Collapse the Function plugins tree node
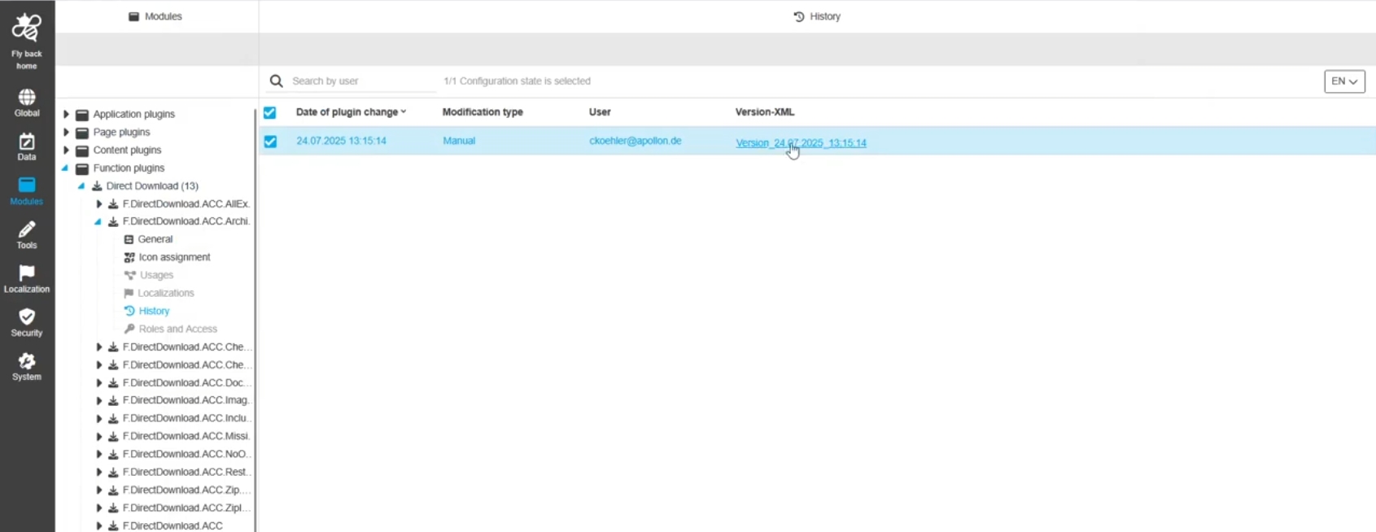Screen dimensions: 1376x532 click(65, 168)
